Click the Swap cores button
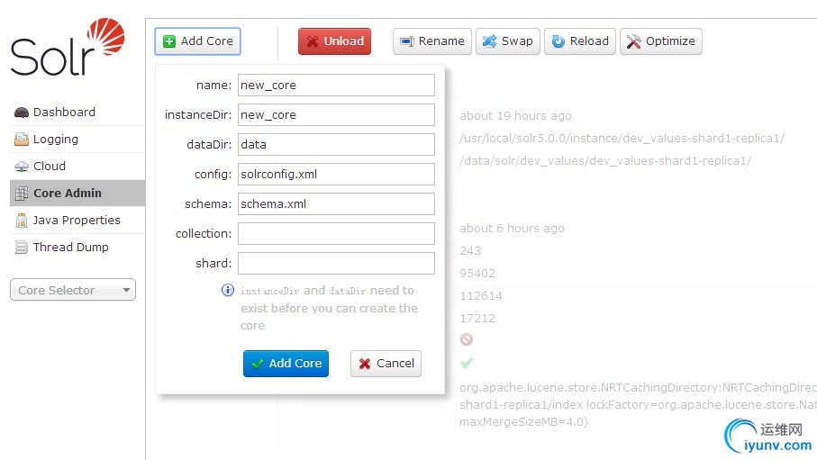Viewport: 817px width, 460px height. [507, 41]
